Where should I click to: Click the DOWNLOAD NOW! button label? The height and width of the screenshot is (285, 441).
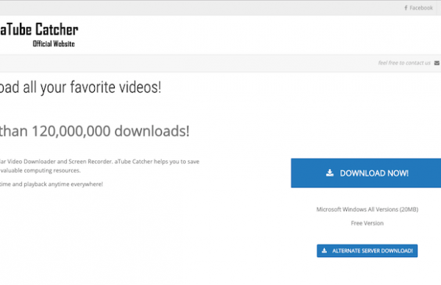point(374,173)
